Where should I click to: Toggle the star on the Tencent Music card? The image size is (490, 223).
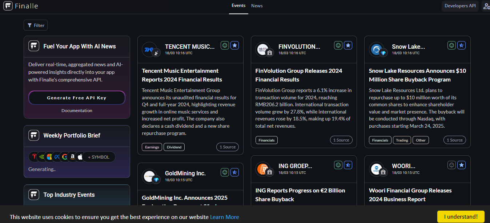235,45
